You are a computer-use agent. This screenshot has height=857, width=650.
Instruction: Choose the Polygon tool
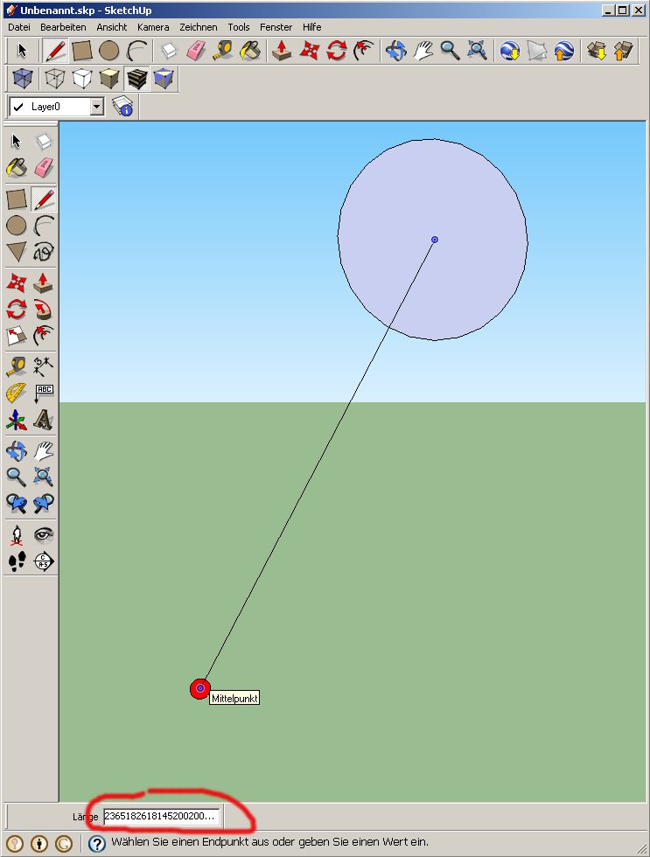[16, 253]
